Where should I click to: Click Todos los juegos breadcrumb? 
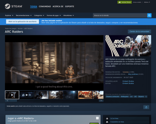(x=11, y=28)
